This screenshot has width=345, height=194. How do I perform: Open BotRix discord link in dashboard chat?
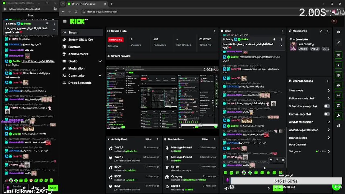point(256,57)
